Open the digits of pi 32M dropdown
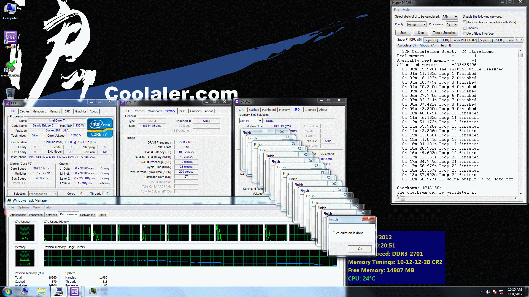Viewport: 529px width, 297px height. [x=450, y=17]
